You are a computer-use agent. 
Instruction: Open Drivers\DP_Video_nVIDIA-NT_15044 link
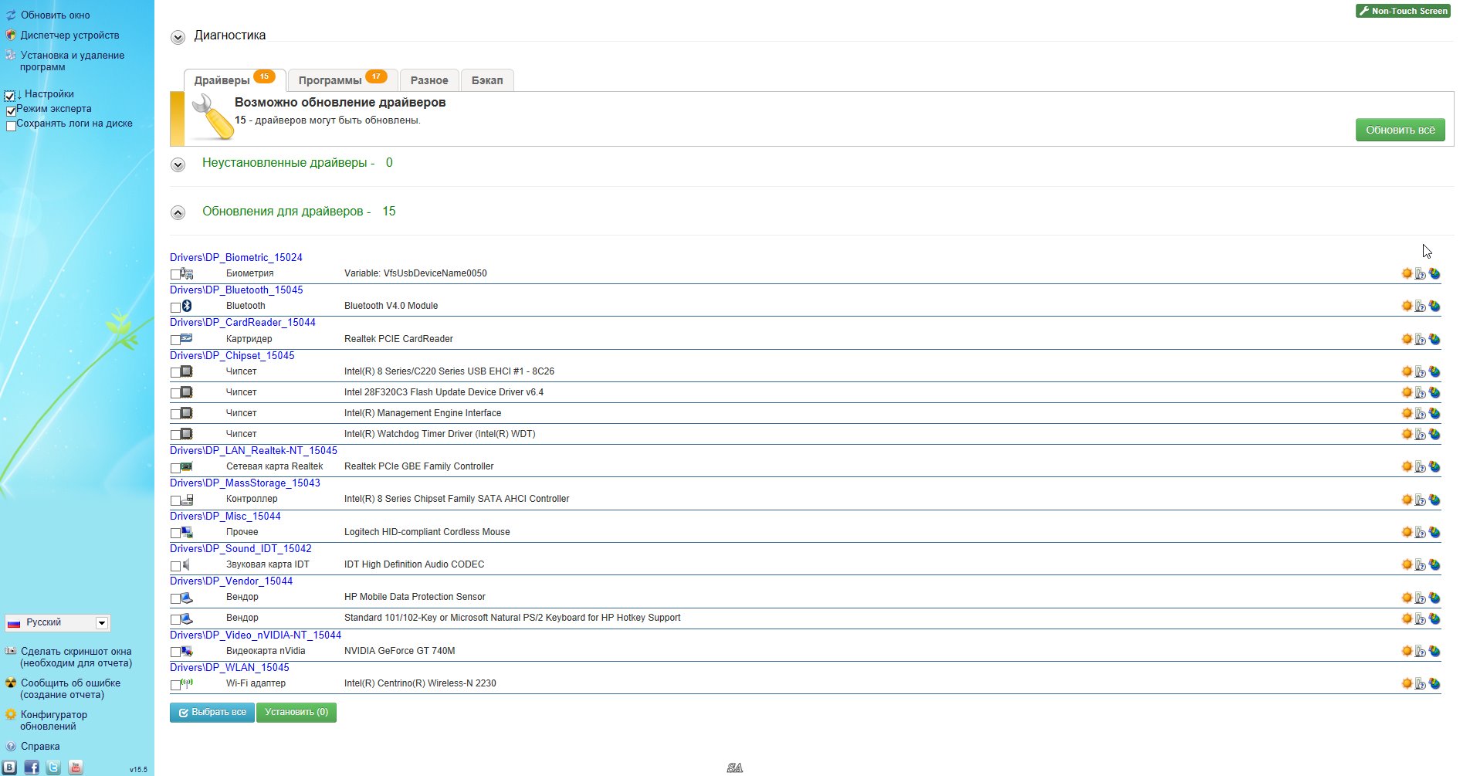(256, 635)
